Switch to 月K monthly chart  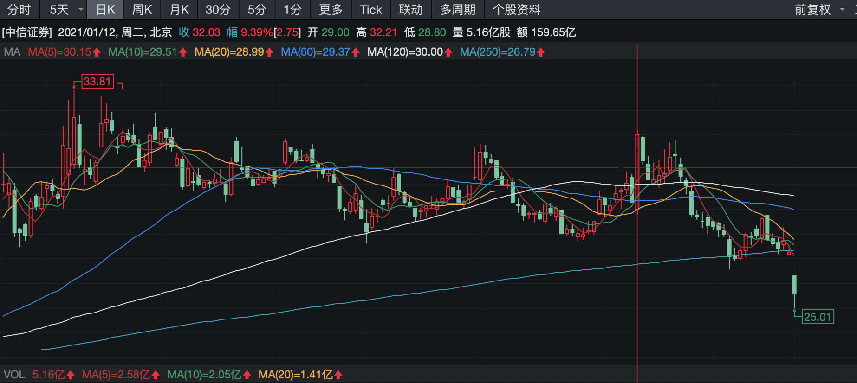tap(179, 10)
